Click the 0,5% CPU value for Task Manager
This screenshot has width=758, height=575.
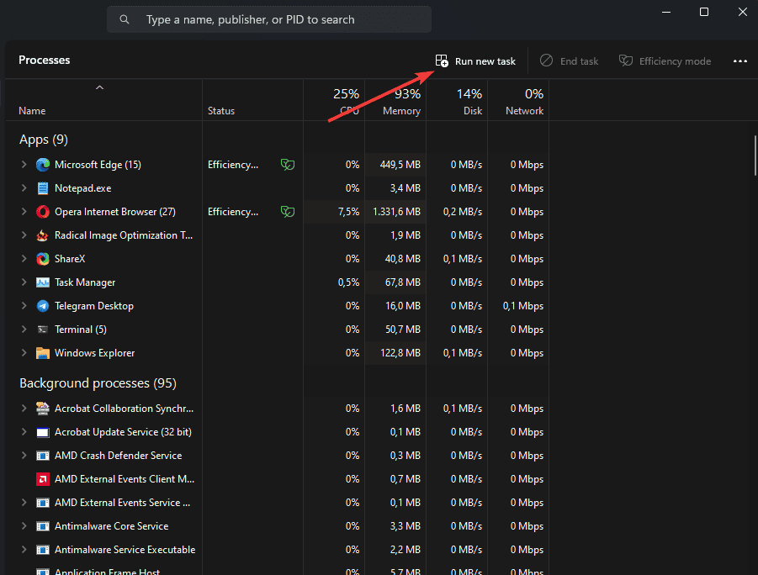click(x=348, y=282)
